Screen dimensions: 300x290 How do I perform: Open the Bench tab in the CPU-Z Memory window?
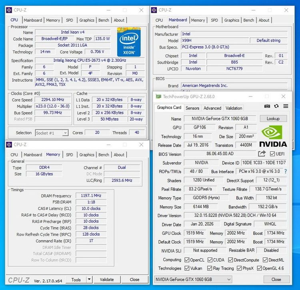(104, 155)
